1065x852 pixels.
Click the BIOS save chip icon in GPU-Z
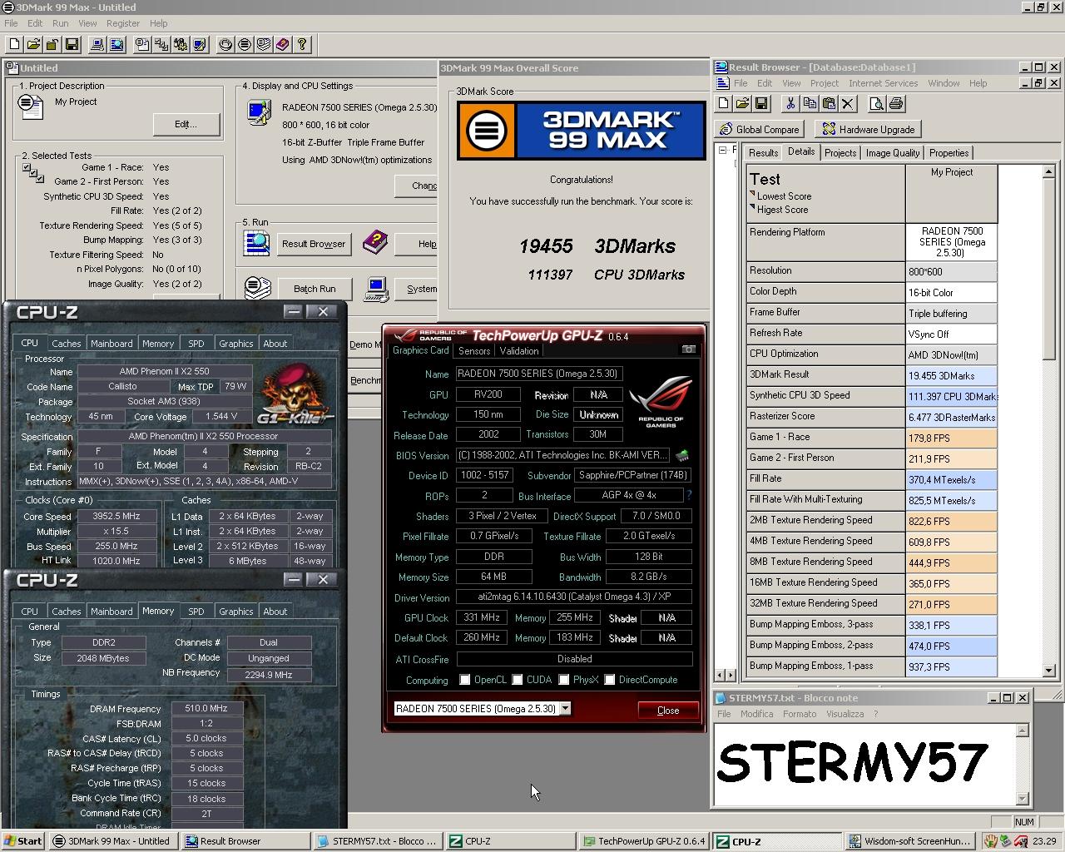682,455
